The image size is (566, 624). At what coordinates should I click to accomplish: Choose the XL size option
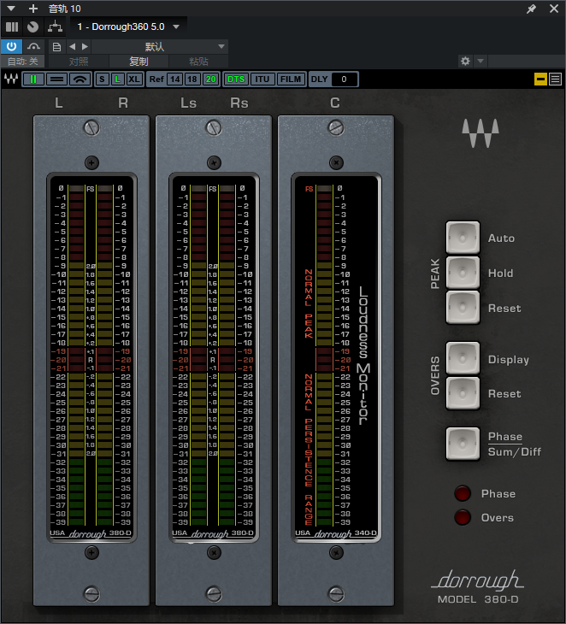click(x=134, y=79)
